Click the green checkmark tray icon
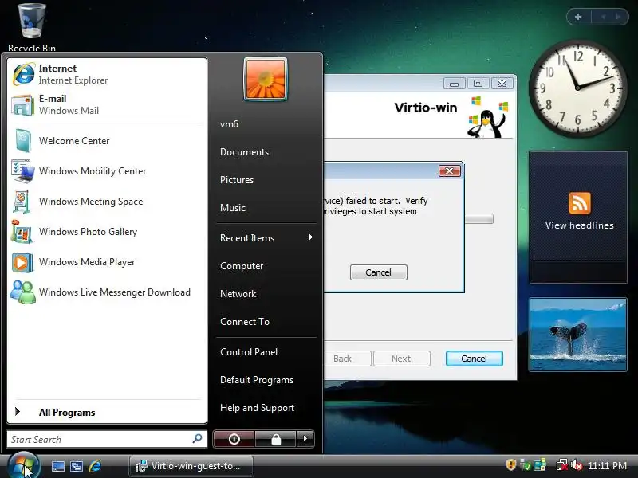This screenshot has width=638, height=478. pyautogui.click(x=526, y=465)
